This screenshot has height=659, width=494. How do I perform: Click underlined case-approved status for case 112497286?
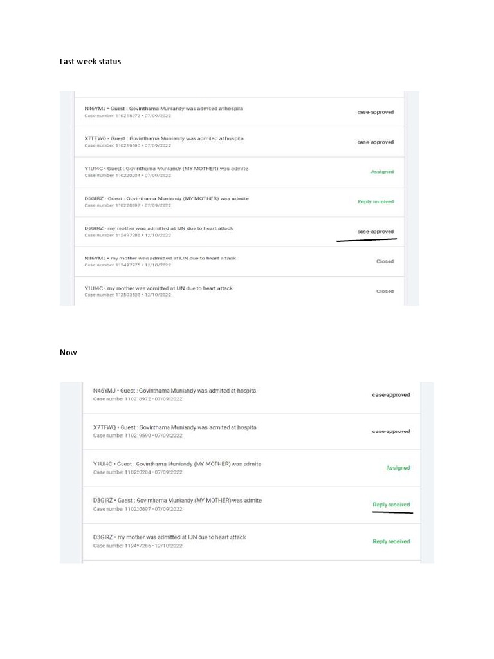coord(376,232)
